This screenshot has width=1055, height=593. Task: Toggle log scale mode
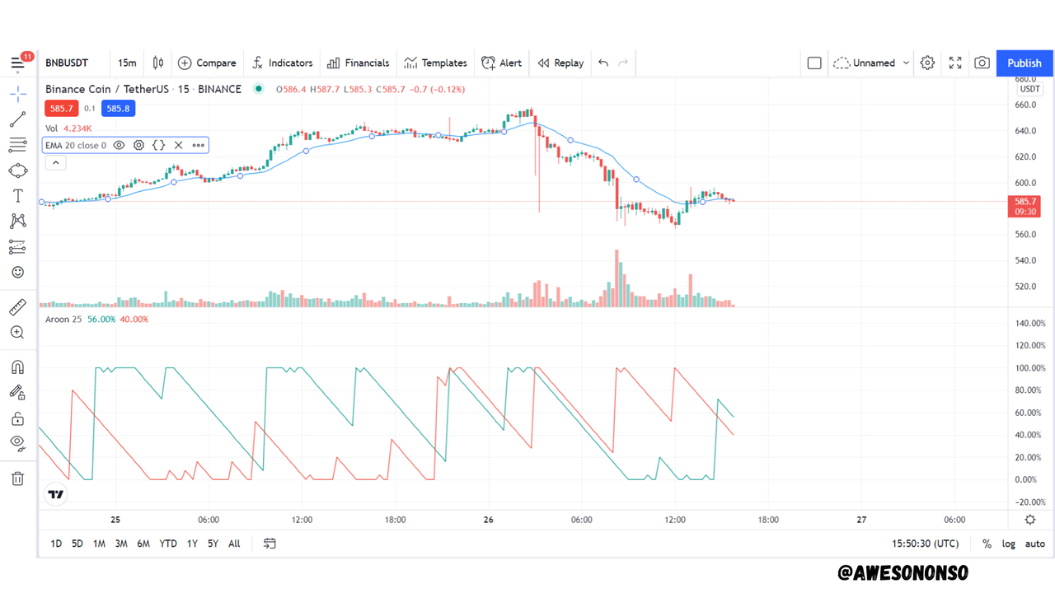1009,544
